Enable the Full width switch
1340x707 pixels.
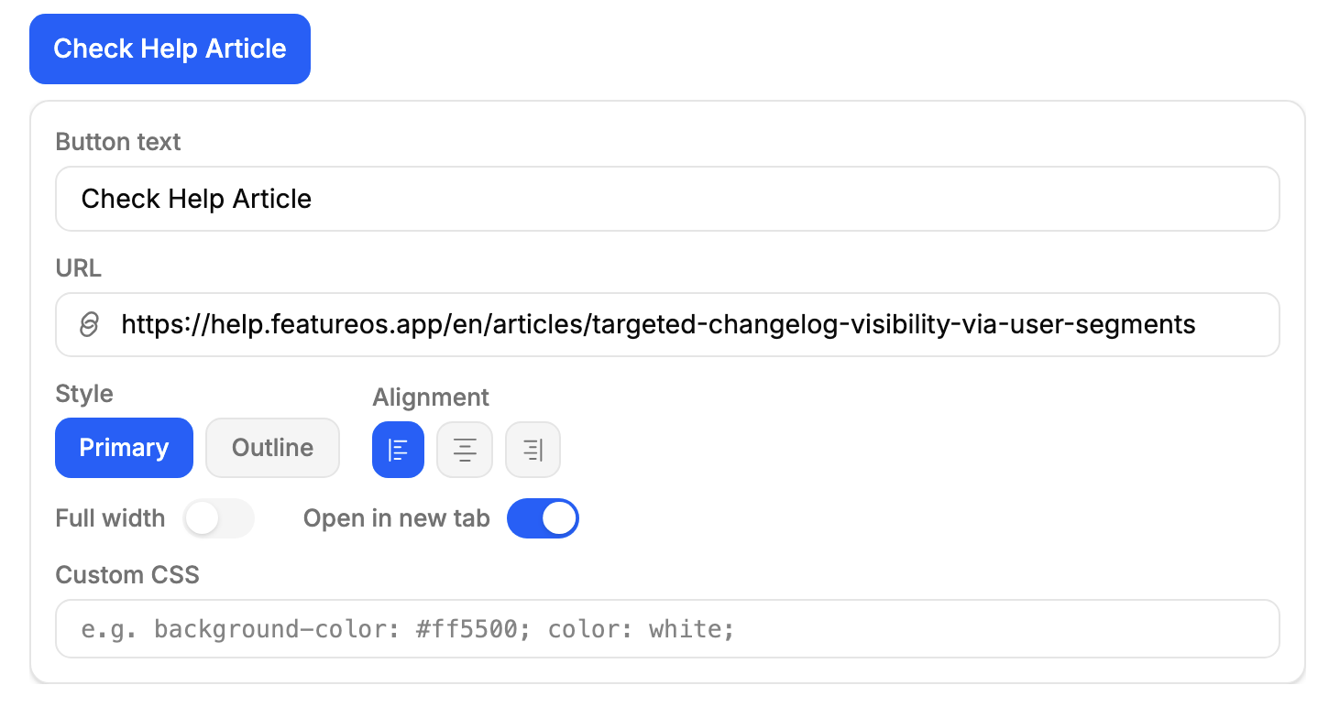tap(218, 518)
